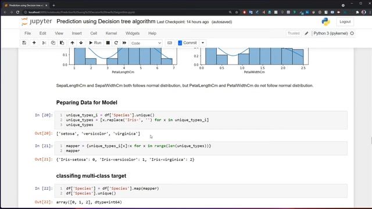
Task: Click the Trusted notebook indicator
Action: (x=294, y=34)
